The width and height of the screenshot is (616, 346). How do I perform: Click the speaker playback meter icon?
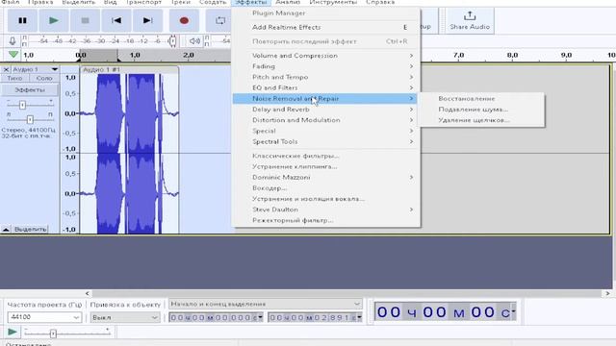pos(194,40)
